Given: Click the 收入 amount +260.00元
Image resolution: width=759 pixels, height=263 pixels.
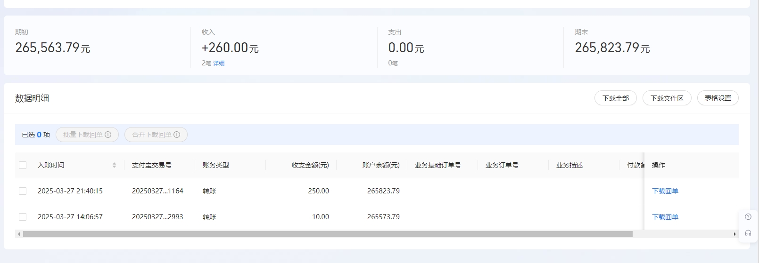Looking at the screenshot, I should coord(230,48).
